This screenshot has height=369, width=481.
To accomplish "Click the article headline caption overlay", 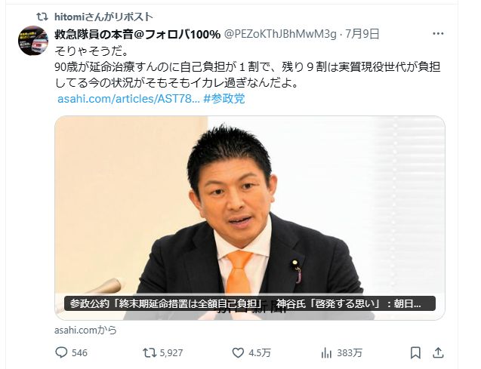I will point(250,303).
